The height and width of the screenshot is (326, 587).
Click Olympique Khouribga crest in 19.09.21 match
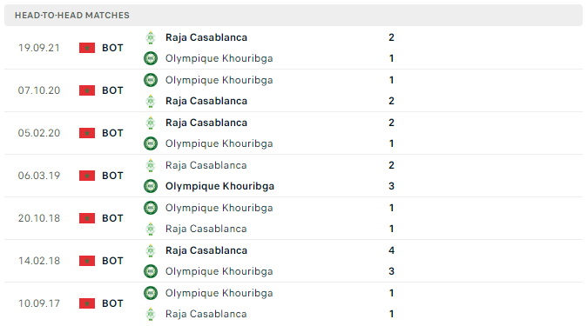point(151,58)
